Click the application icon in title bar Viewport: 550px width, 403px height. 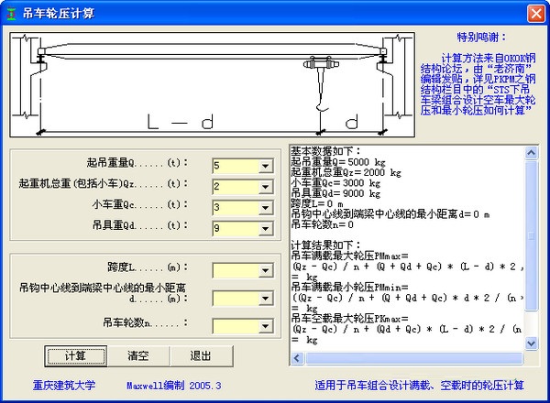tap(12, 14)
